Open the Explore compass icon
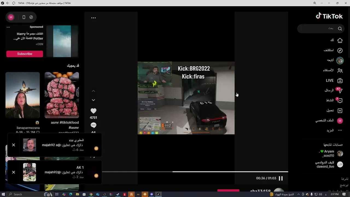 [x=340, y=50]
